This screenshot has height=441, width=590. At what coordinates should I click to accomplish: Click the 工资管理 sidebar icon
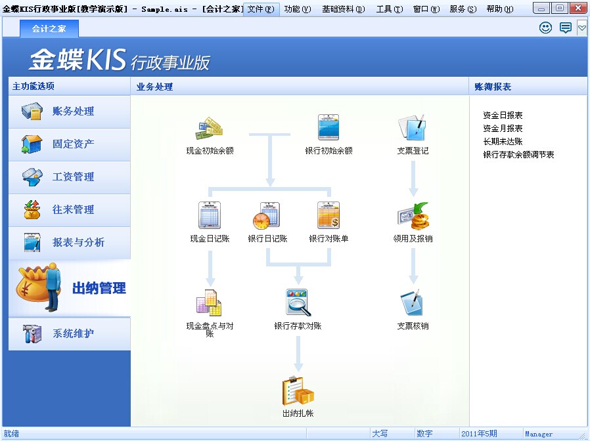pos(32,177)
